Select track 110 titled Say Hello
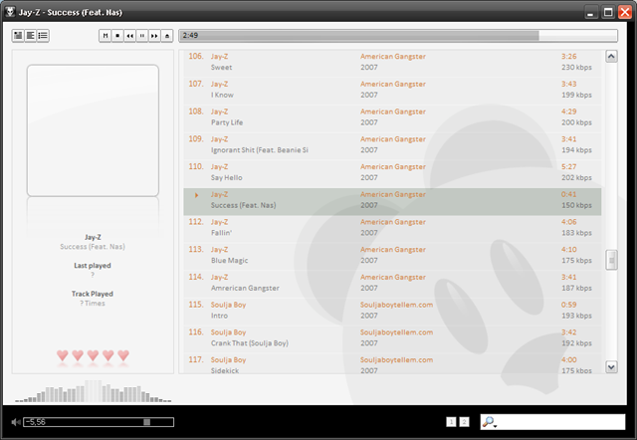Viewport: 637px width, 440px height. pyautogui.click(x=392, y=174)
